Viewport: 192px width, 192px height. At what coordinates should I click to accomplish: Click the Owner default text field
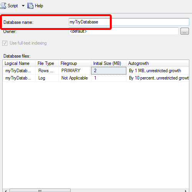point(124,31)
